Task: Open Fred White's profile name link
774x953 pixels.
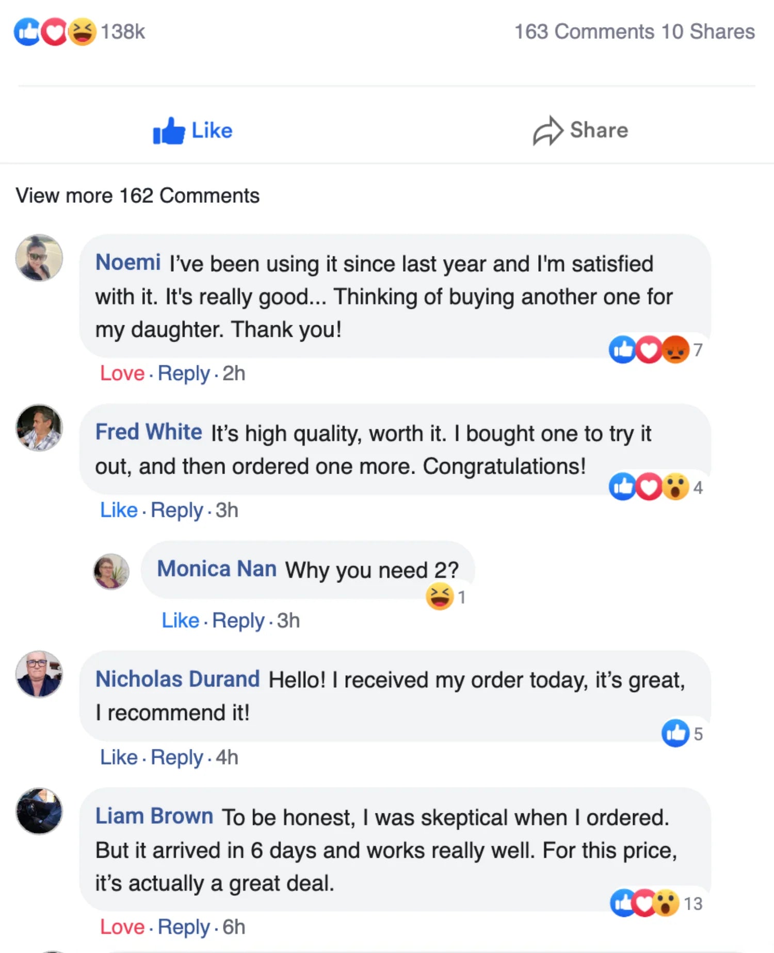Action: coord(149,432)
